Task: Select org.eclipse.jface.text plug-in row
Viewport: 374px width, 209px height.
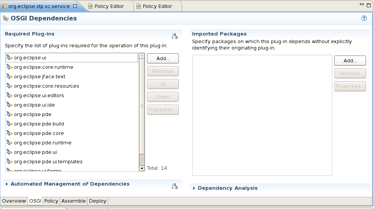Action: pos(72,77)
